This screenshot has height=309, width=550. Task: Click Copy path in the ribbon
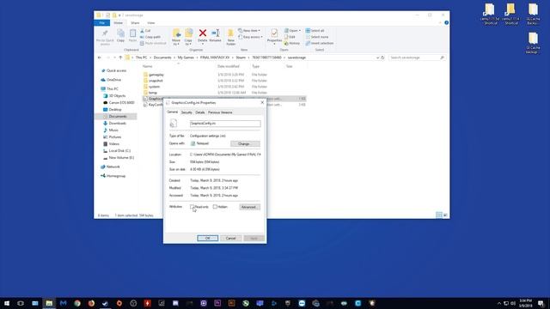click(x=150, y=37)
